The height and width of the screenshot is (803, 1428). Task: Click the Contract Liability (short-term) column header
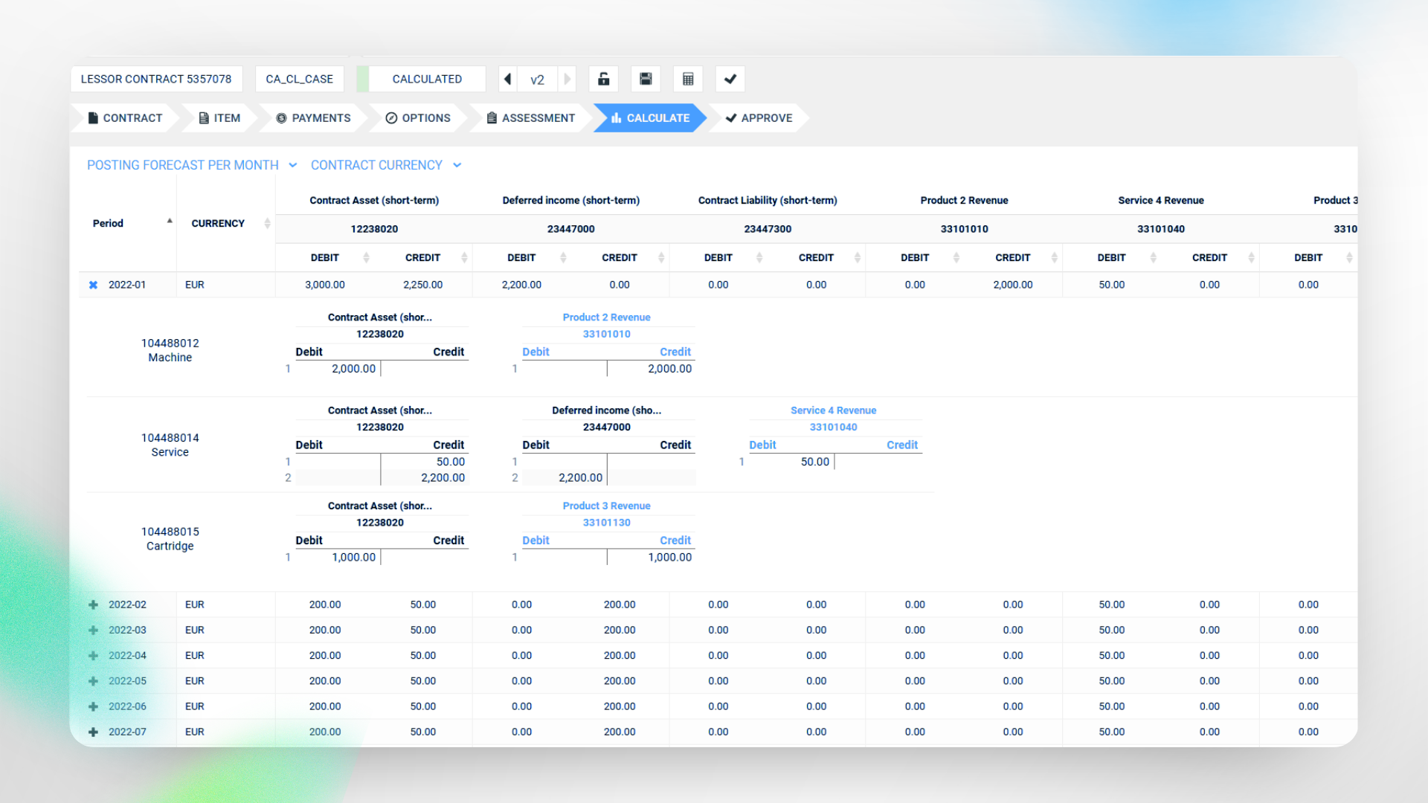pos(768,200)
